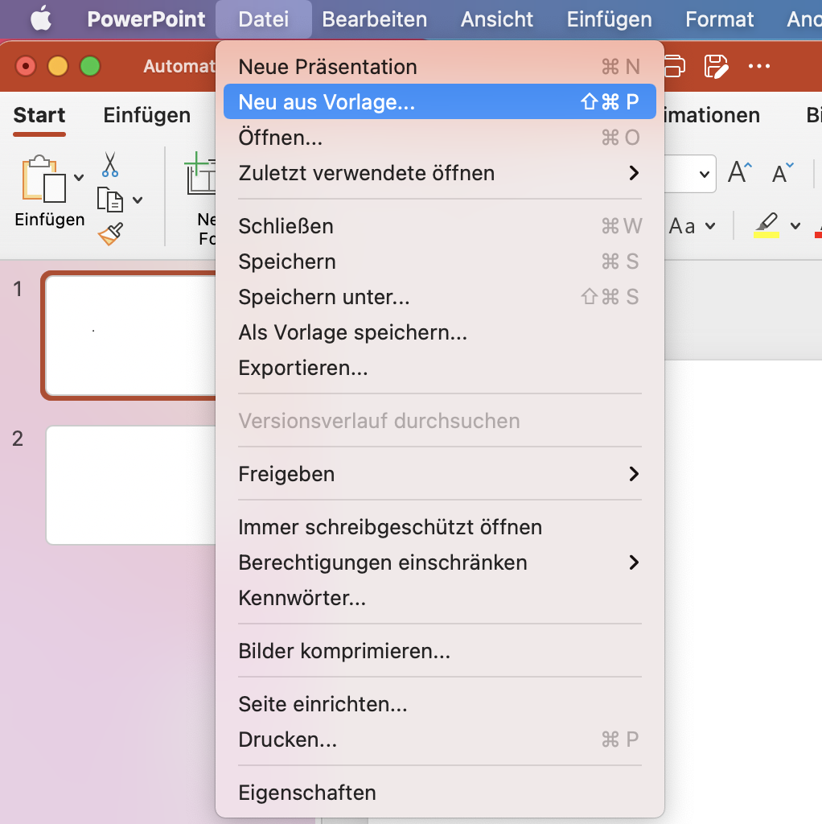Viewport: 822px width, 824px height.
Task: Select Exportieren...
Action: pos(440,368)
